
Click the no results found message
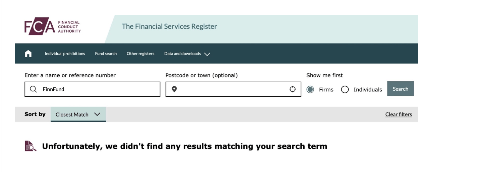point(184,146)
